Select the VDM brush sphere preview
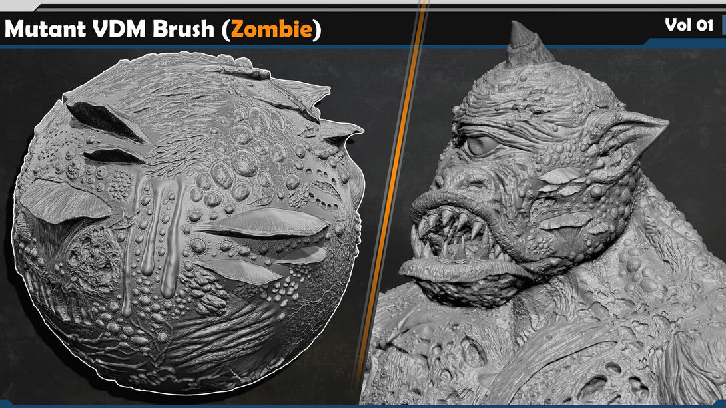Viewport: 726px width, 408px height. pos(188,222)
